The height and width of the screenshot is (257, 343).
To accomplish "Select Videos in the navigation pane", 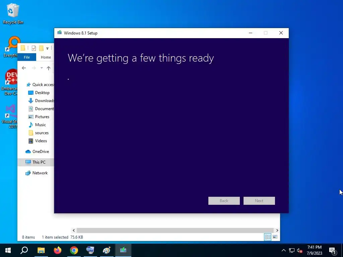I will 38,141.
